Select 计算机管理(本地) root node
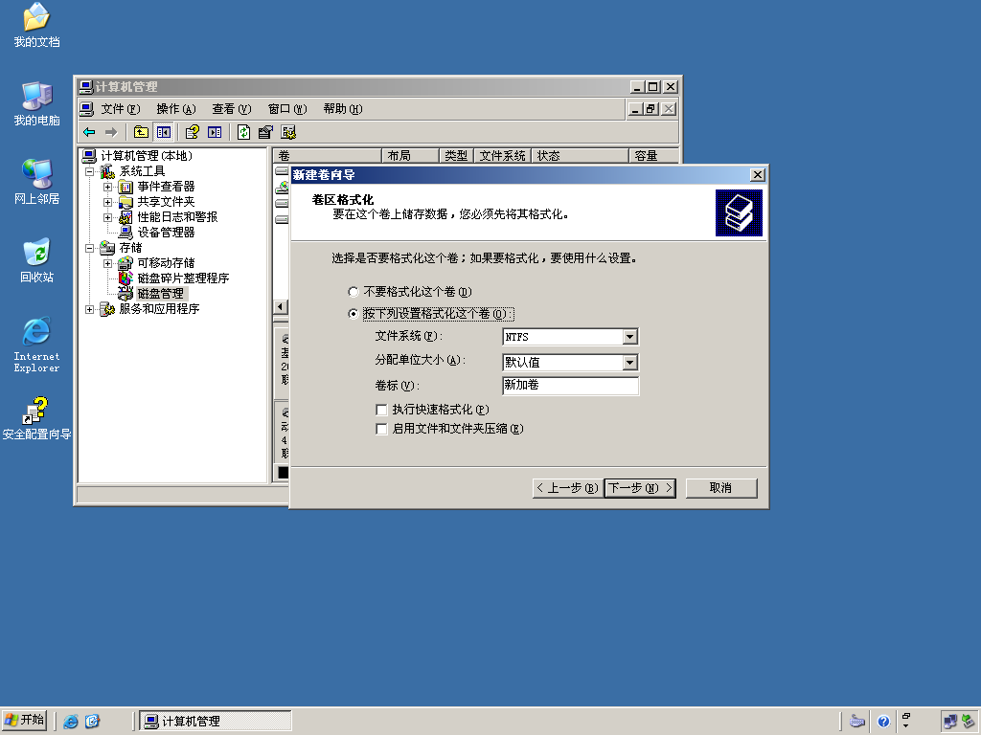 pos(147,156)
